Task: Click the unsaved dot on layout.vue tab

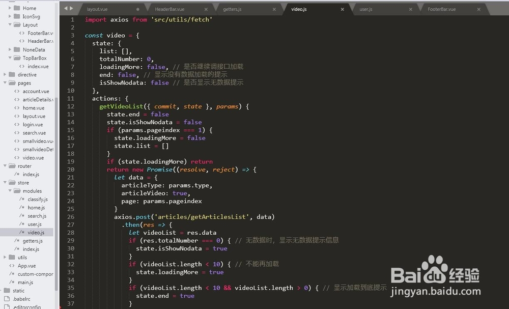Action: click(x=137, y=9)
